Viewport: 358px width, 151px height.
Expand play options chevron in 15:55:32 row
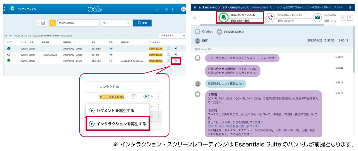pos(178,61)
